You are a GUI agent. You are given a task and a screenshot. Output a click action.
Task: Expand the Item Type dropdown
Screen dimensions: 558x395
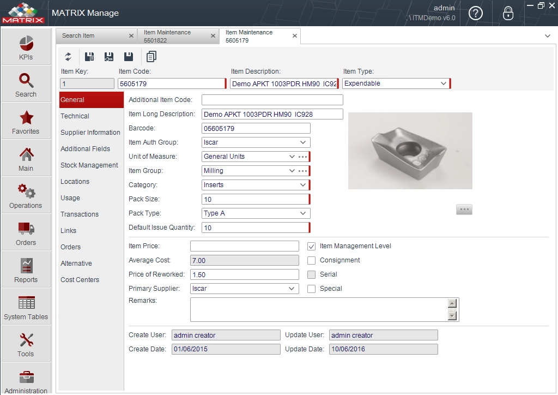tap(444, 83)
